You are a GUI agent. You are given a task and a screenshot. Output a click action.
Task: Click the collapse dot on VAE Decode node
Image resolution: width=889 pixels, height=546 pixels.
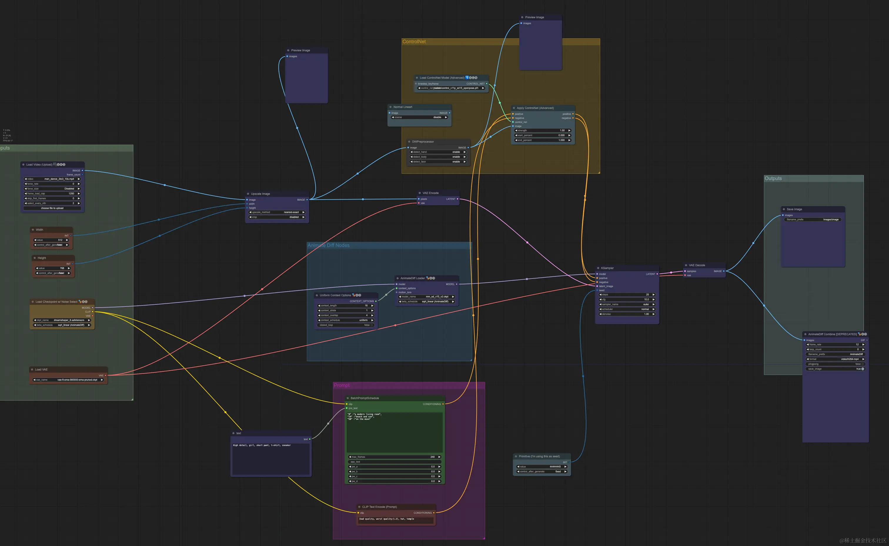tap(686, 265)
